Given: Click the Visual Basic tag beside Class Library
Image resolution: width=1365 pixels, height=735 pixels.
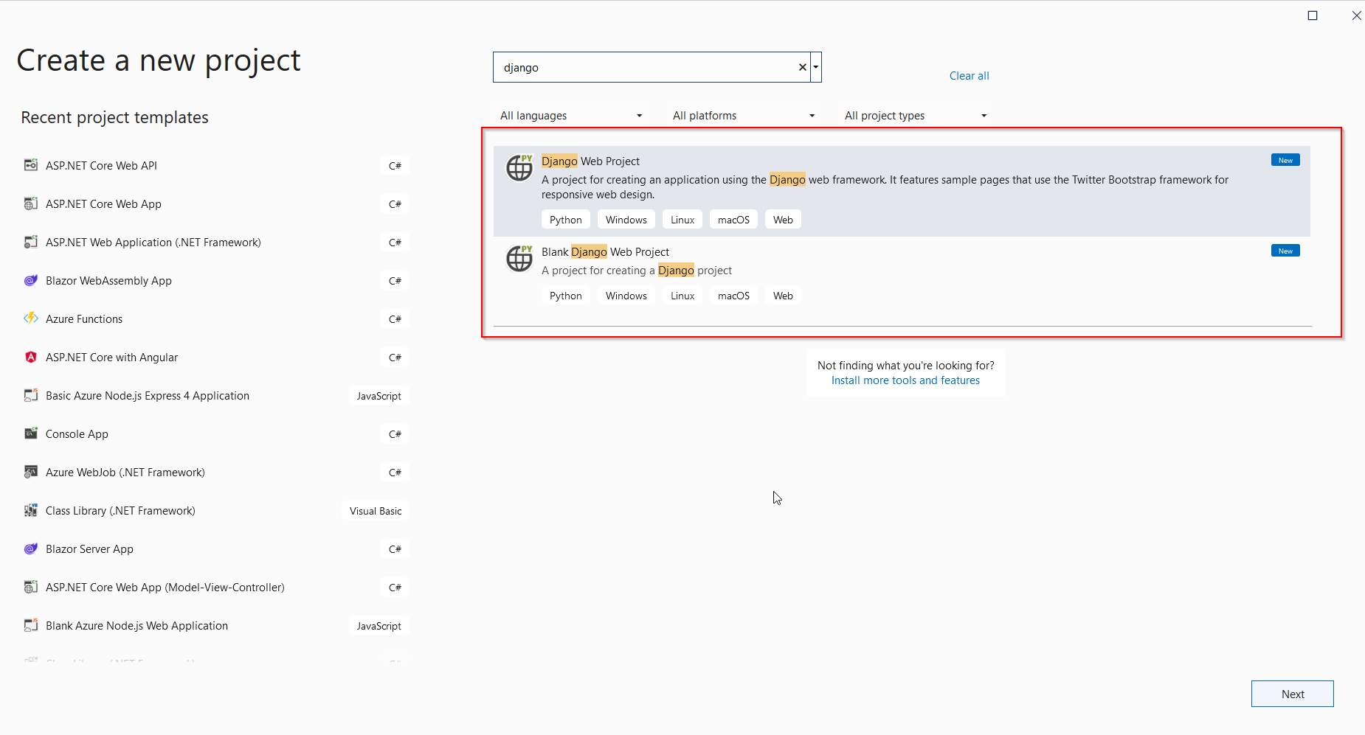Looking at the screenshot, I should point(376,511).
